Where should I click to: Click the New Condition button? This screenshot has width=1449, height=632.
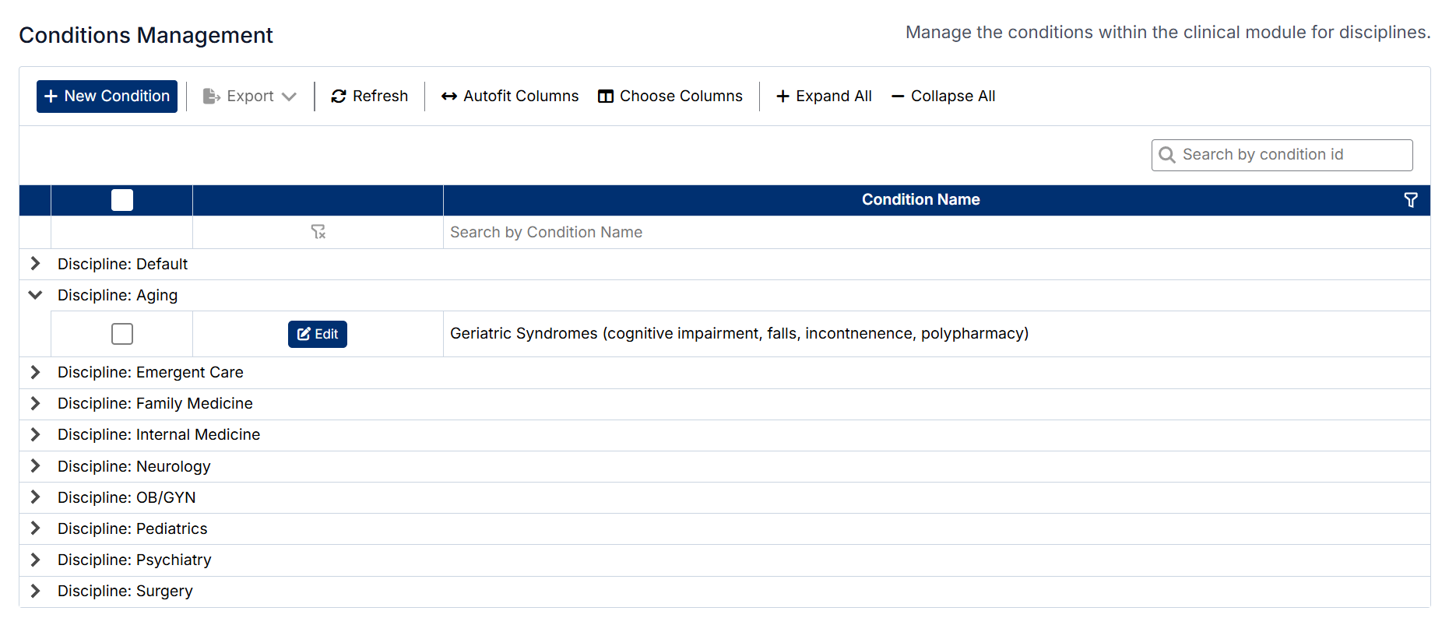[107, 97]
